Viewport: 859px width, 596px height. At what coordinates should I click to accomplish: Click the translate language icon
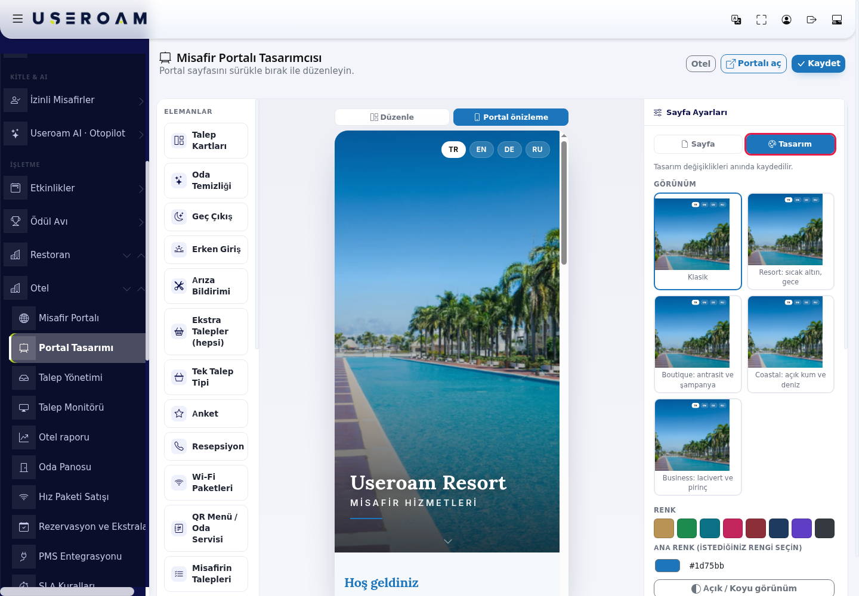click(736, 20)
